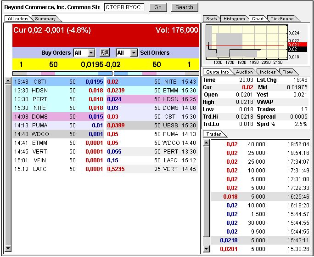Click the order book scroll up arrow
Screen dimensions: 314x257
(8, 81)
